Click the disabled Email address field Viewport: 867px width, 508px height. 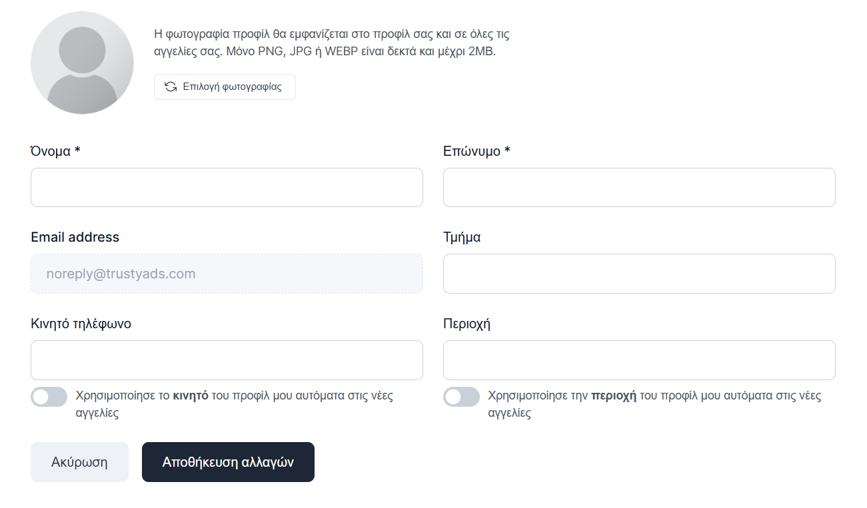click(x=227, y=274)
